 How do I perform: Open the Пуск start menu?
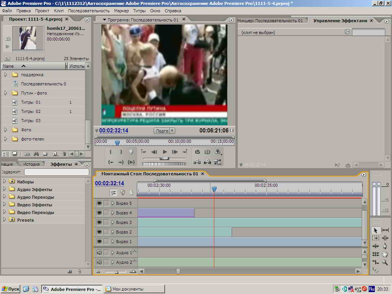[10, 289]
